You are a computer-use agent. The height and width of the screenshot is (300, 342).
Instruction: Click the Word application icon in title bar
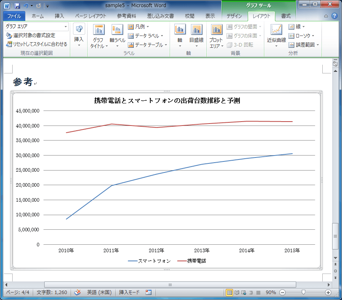7,6
